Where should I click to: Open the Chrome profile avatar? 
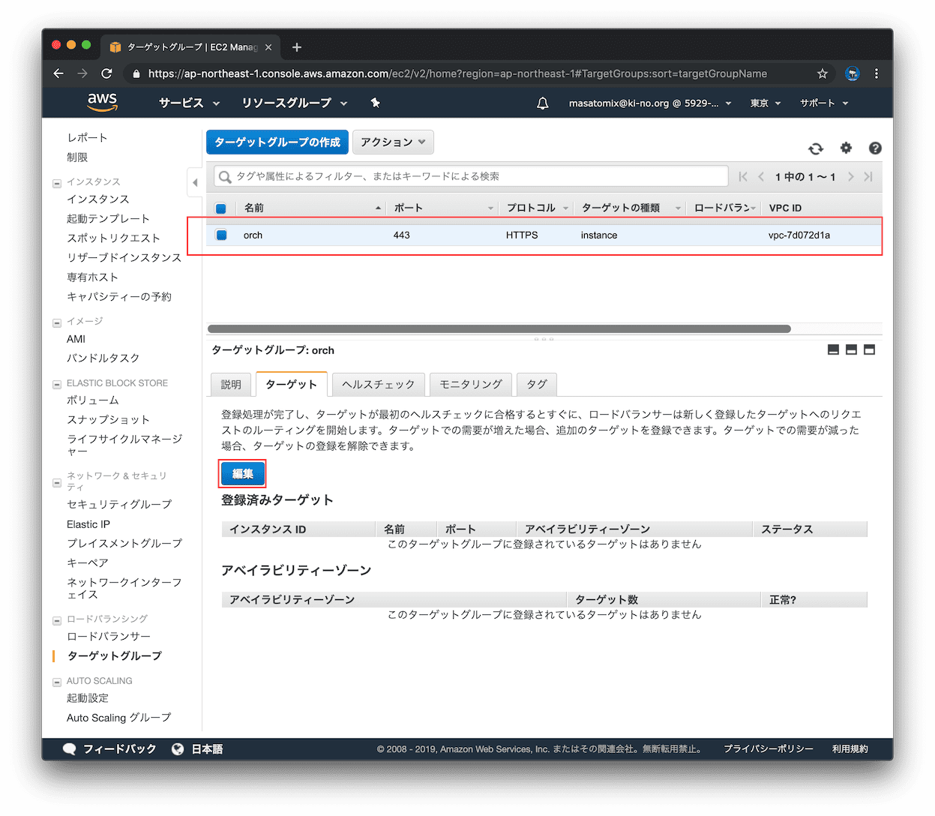point(853,73)
